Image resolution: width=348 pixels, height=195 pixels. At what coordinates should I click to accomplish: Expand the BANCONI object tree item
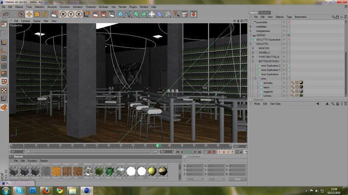coord(253,48)
